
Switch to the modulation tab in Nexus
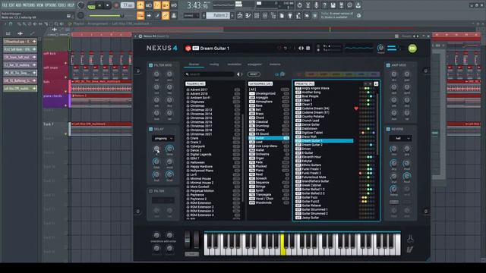[x=235, y=64]
